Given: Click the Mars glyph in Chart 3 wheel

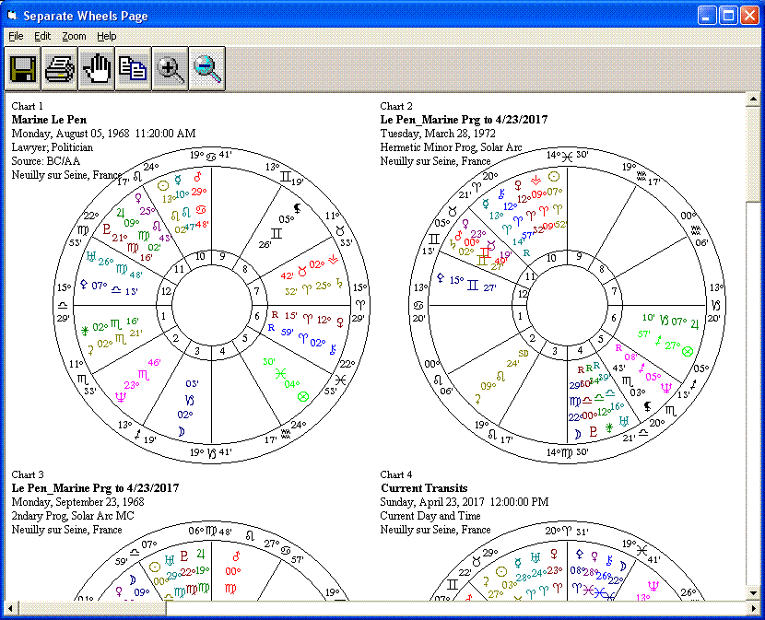Looking at the screenshot, I should pyautogui.click(x=236, y=556).
